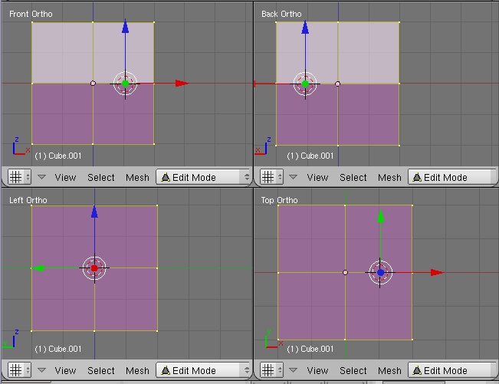
Task: Open the Select menu in Top Ortho header
Action: [x=353, y=370]
